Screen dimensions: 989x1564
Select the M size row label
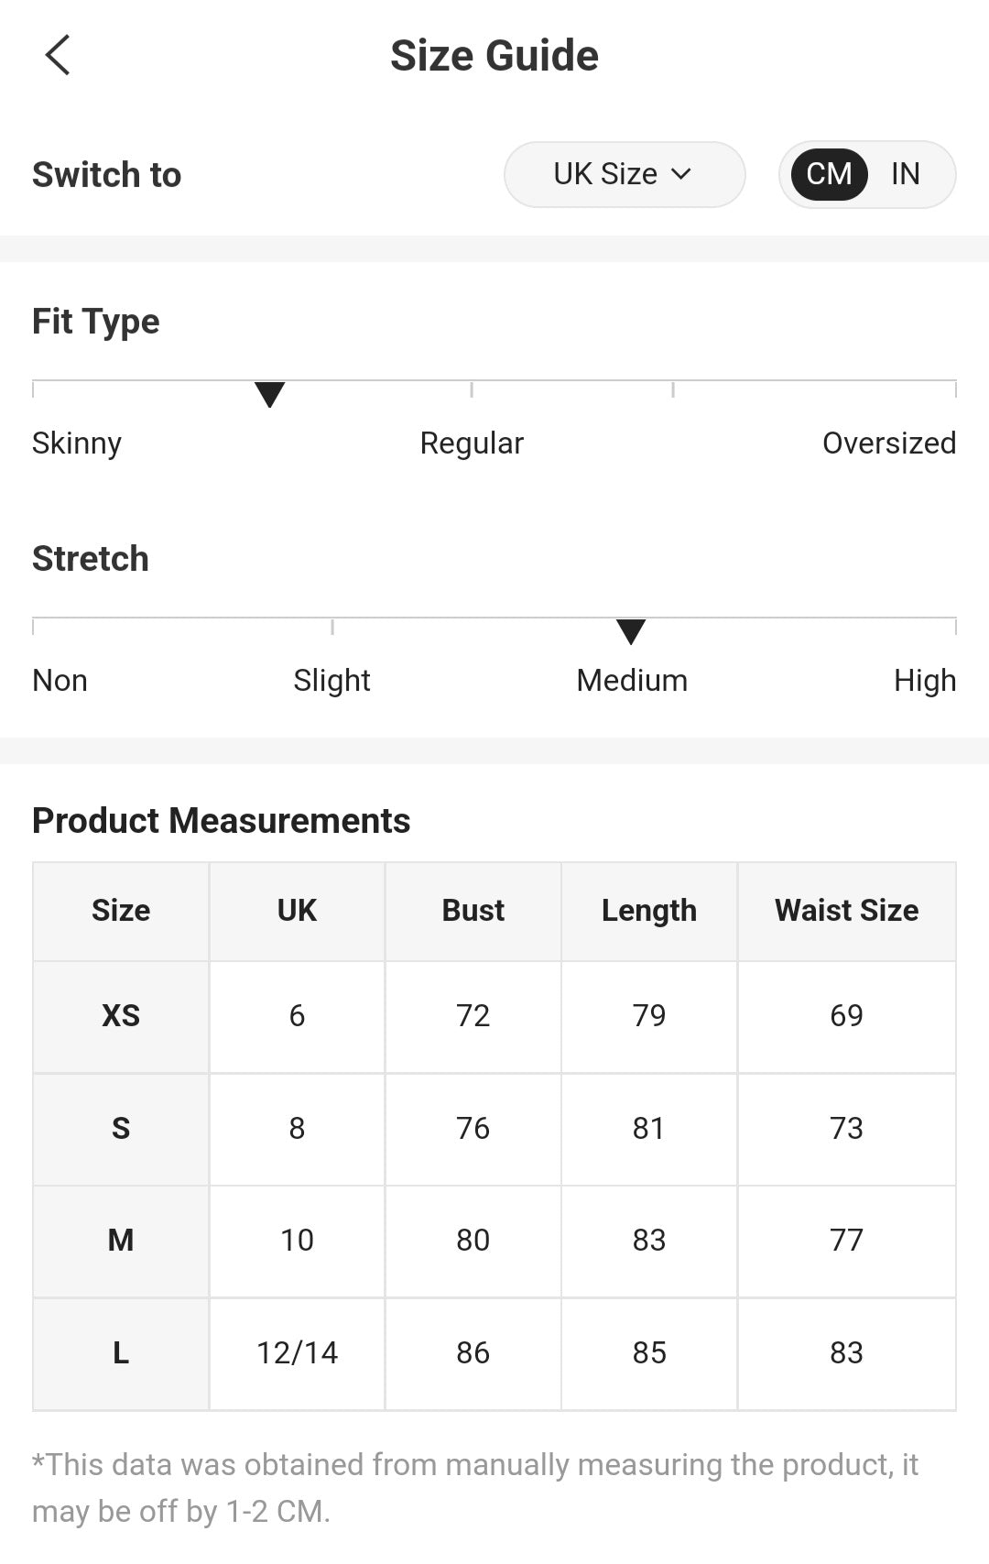(121, 1241)
